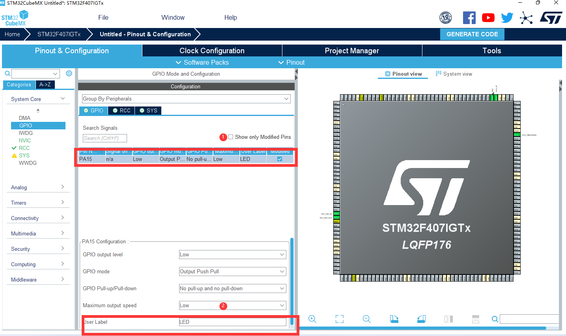The width and height of the screenshot is (566, 336).
Task: Switch to the Clock Configuration tab
Action: point(212,50)
